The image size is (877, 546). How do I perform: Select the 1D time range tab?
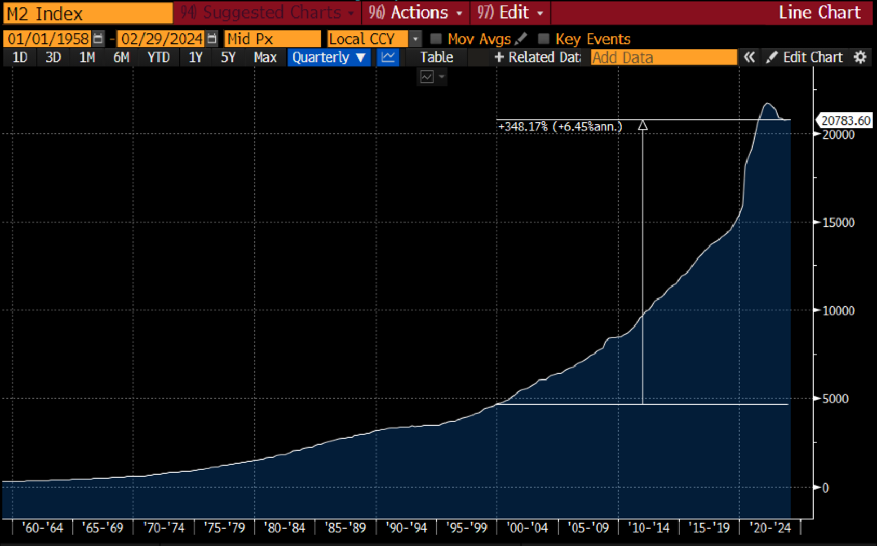click(x=20, y=57)
